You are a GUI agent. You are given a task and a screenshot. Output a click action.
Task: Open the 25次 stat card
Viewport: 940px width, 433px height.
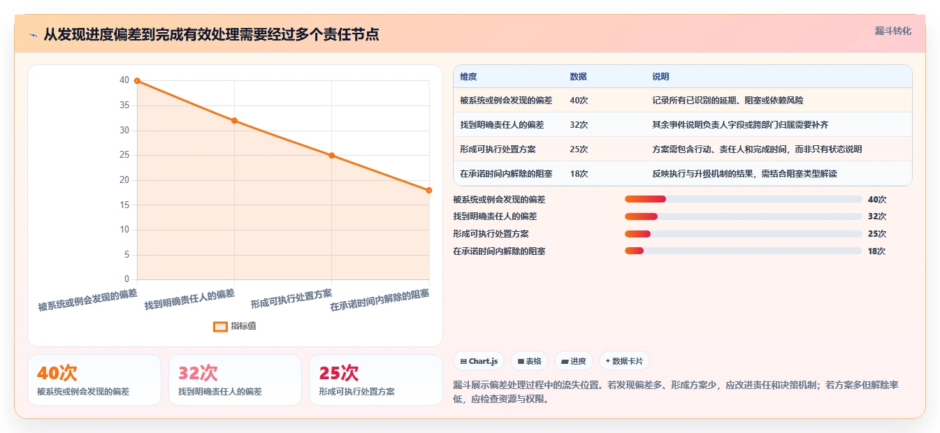(376, 380)
